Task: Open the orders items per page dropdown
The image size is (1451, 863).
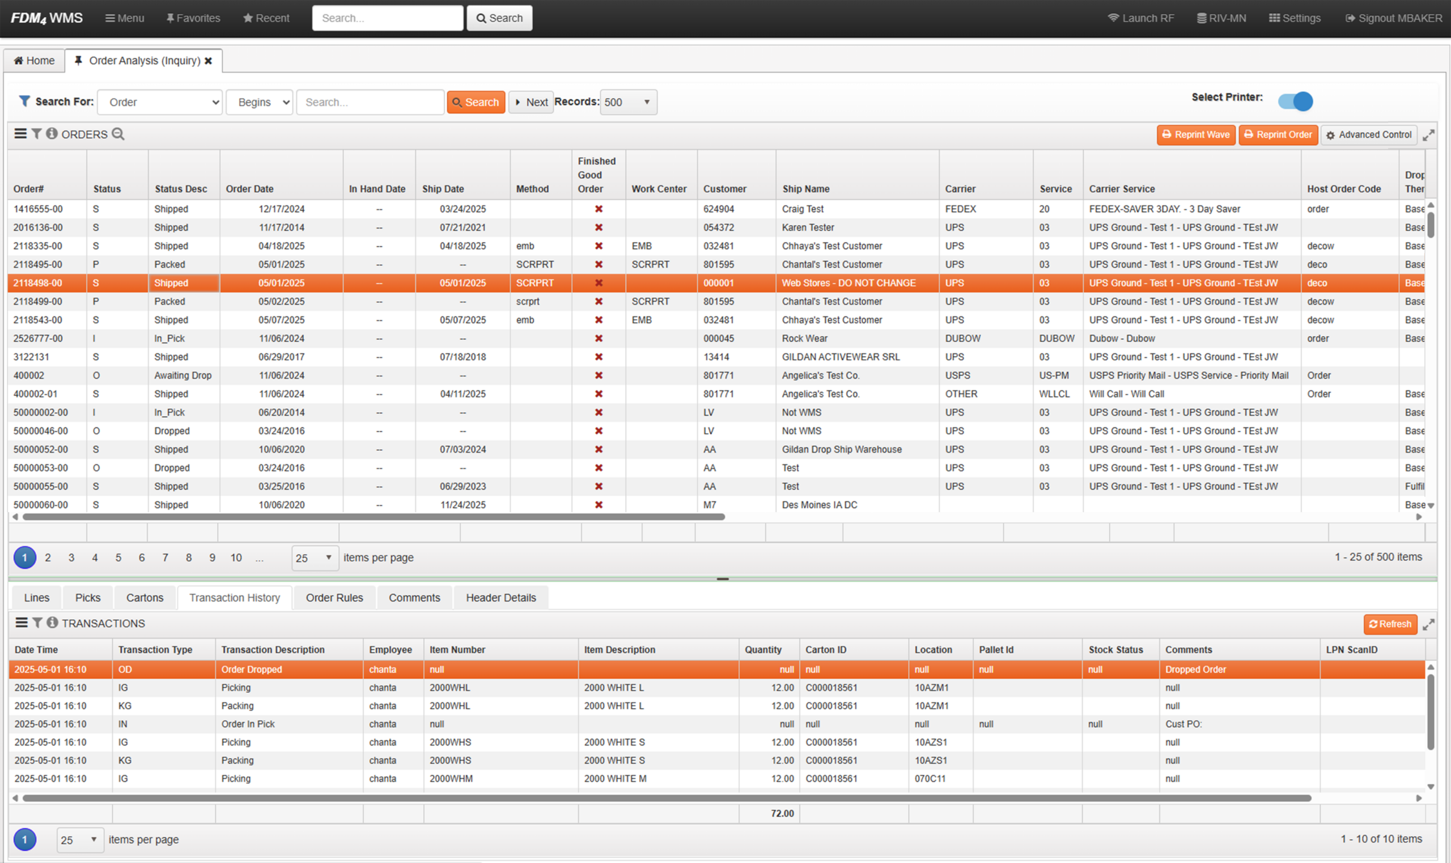Action: coord(315,558)
